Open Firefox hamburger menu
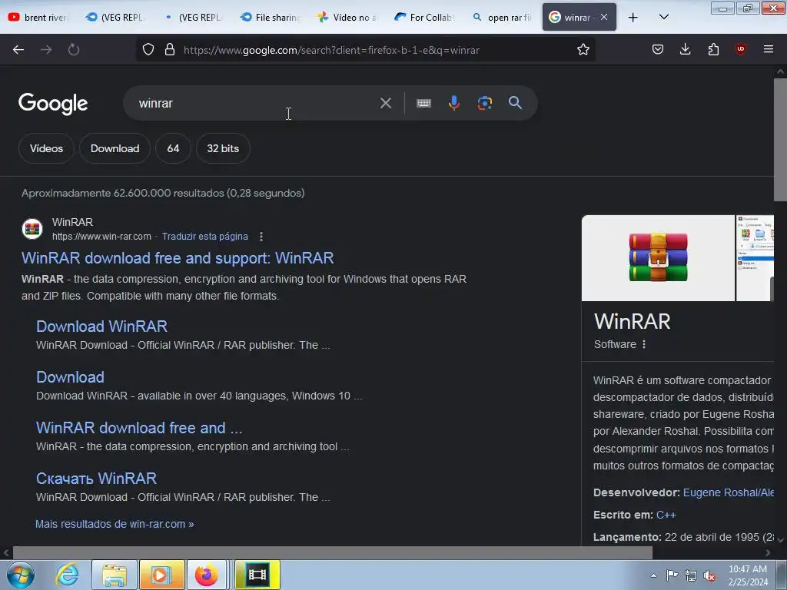The width and height of the screenshot is (787, 590). click(768, 49)
